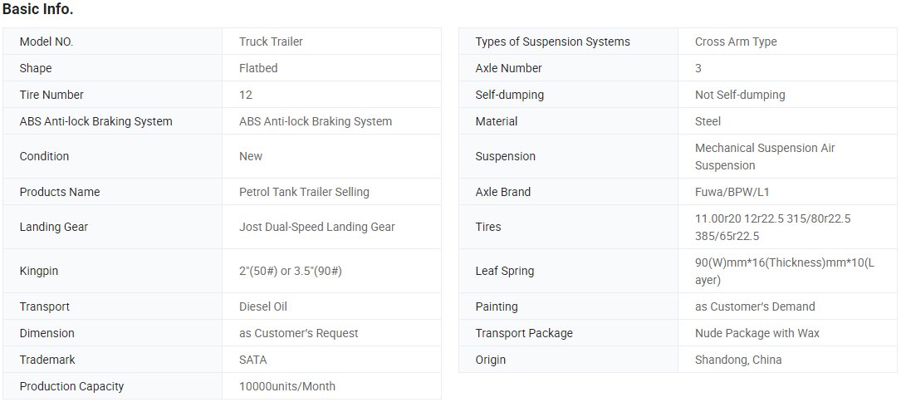This screenshot has height=402, width=901.
Task: Click the Not Self-dumping value
Action: 740,95
